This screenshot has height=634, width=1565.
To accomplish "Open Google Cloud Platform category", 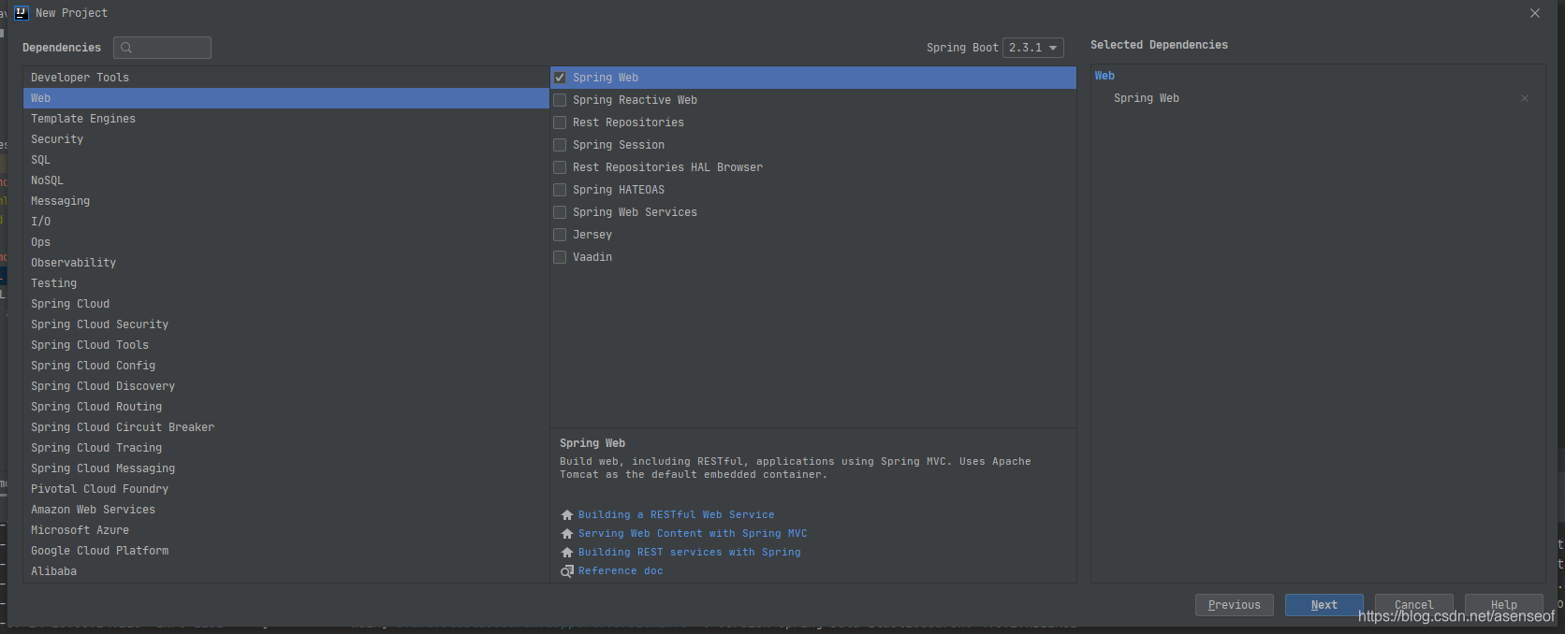I will (285, 551).
